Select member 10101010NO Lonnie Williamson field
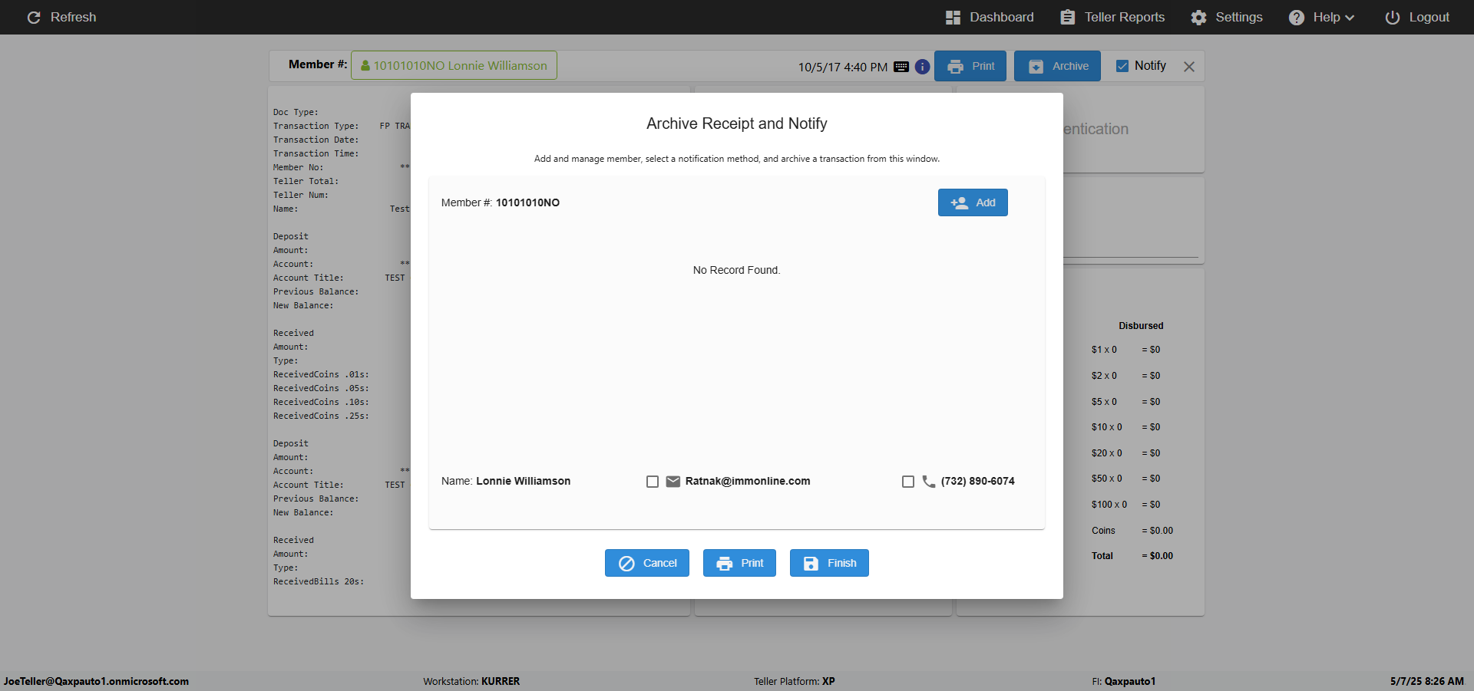This screenshot has height=691, width=1474. click(454, 65)
